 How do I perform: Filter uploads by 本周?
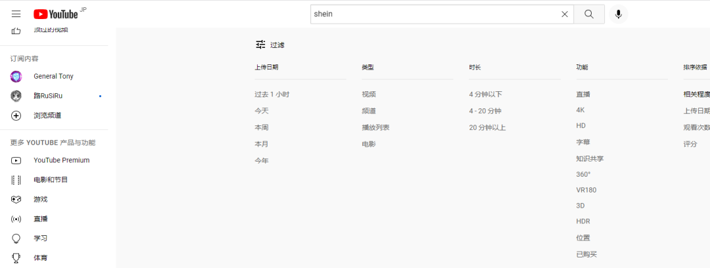[261, 127]
